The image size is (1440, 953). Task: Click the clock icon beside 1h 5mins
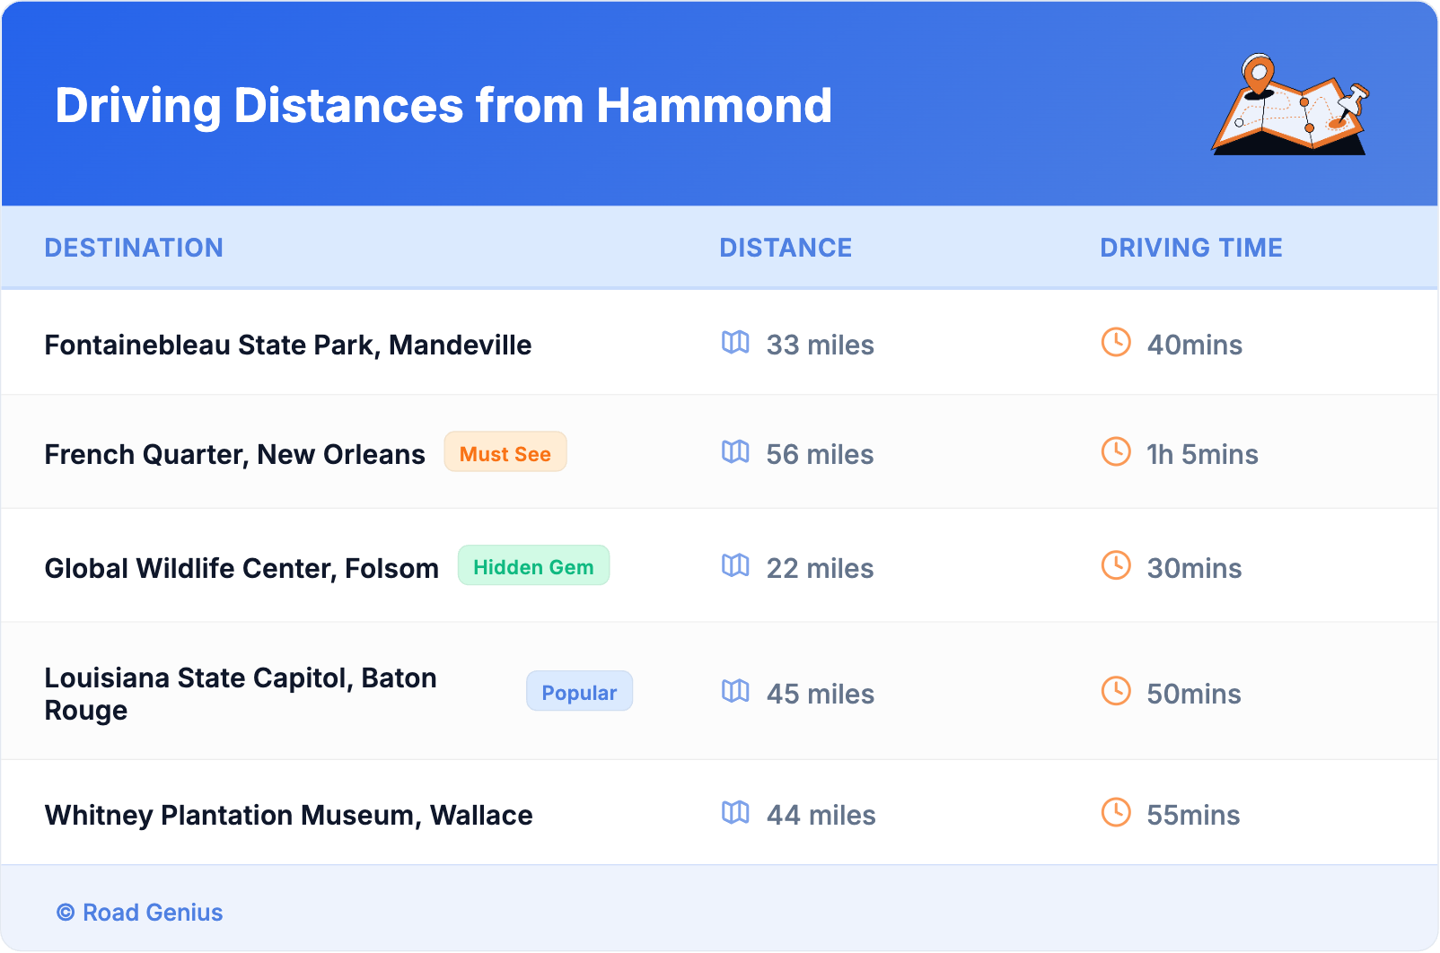pos(1116,451)
